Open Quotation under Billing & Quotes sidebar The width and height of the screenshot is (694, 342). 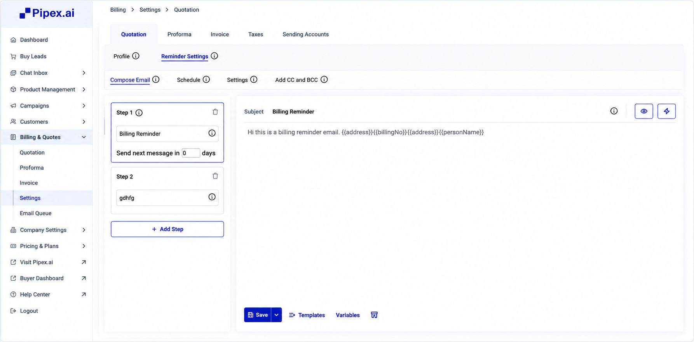32,153
